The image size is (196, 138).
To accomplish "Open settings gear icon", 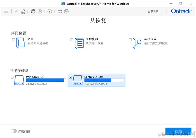I will (33, 11).
